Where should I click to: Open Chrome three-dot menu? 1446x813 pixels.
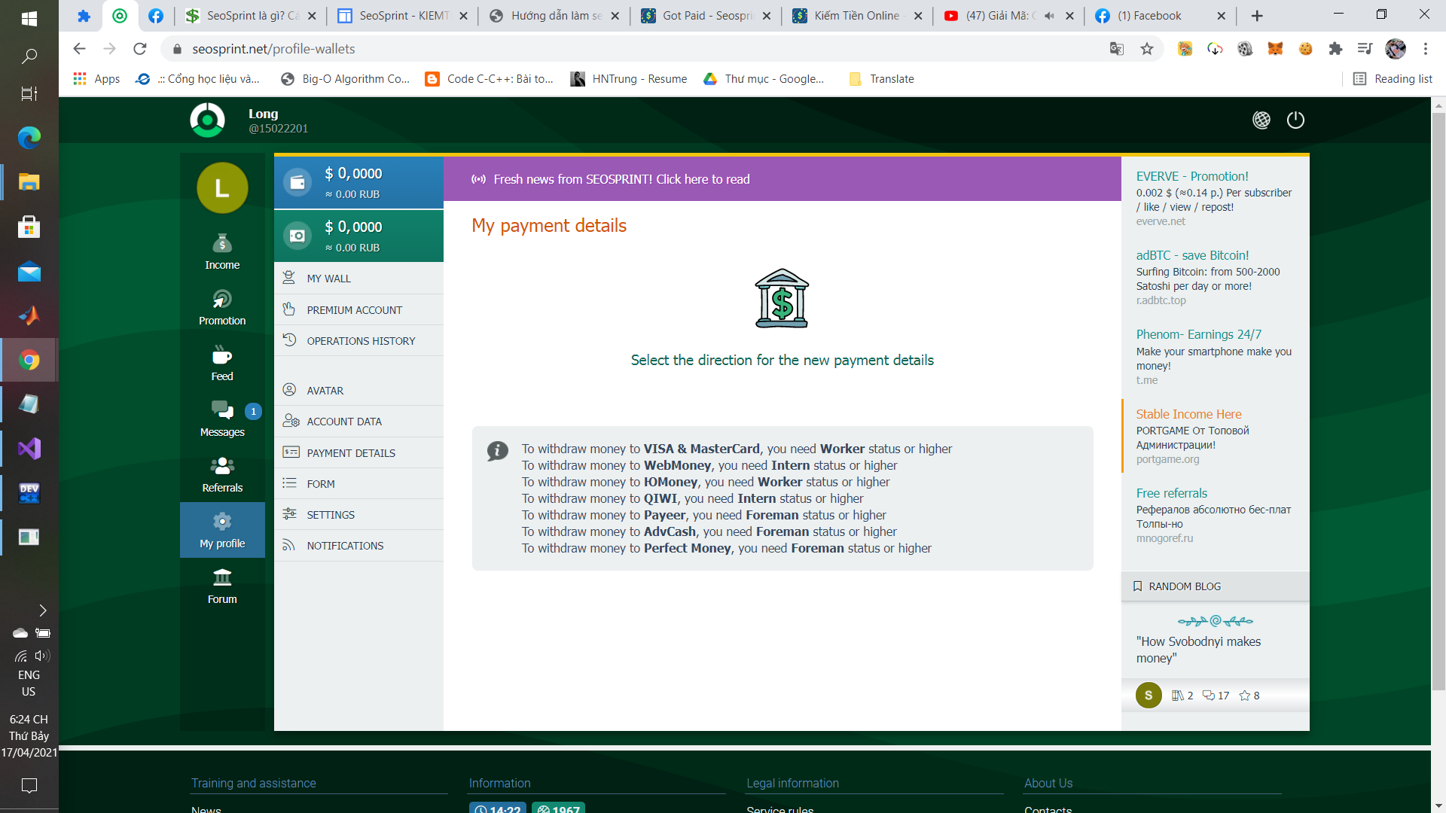click(x=1426, y=49)
